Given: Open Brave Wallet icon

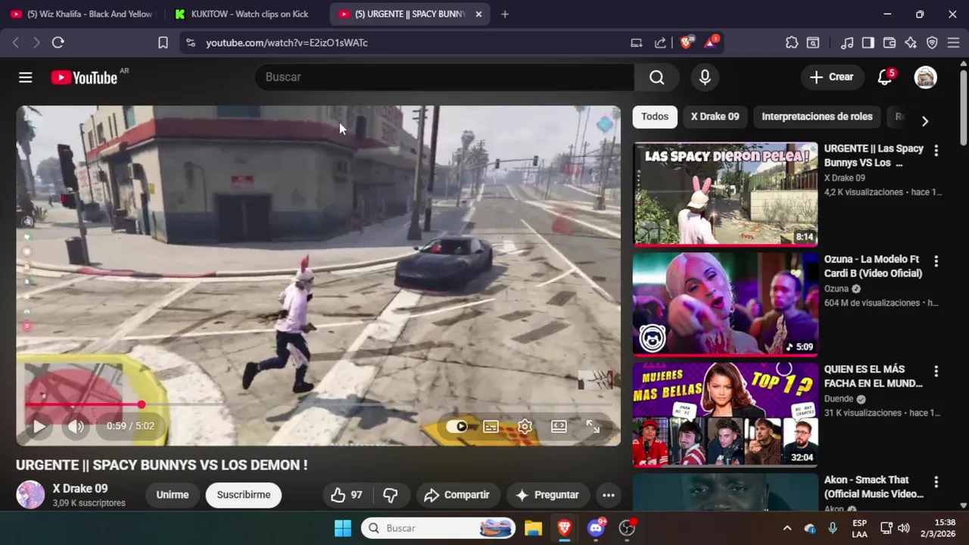Looking at the screenshot, I should coord(890,43).
